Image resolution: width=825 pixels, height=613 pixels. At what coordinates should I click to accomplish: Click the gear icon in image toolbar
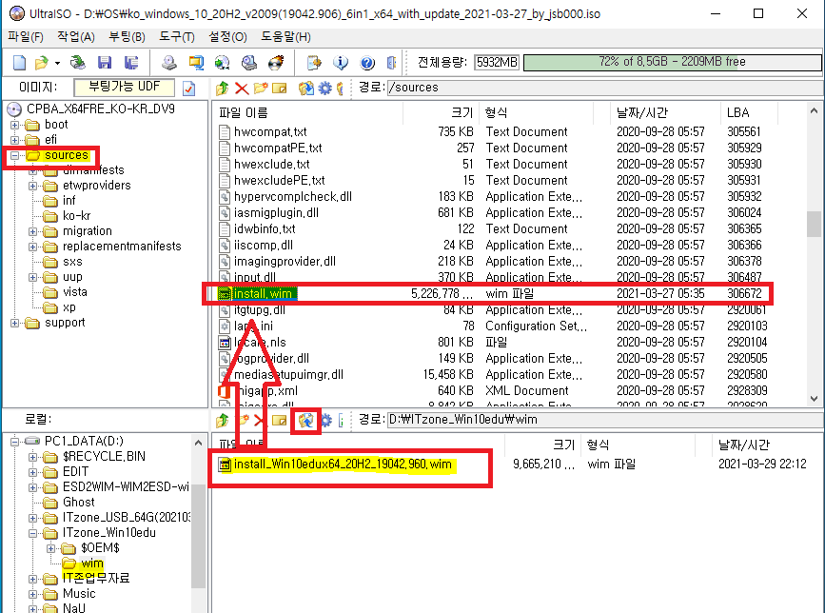(x=325, y=88)
